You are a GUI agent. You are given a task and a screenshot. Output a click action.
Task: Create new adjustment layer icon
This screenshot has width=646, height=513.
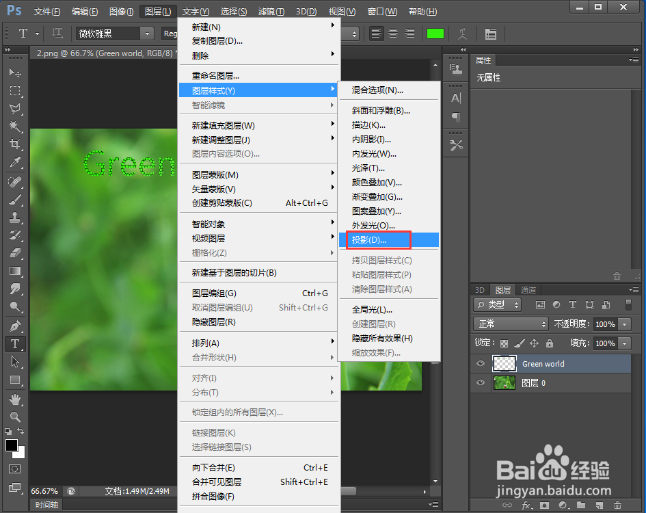click(x=563, y=505)
